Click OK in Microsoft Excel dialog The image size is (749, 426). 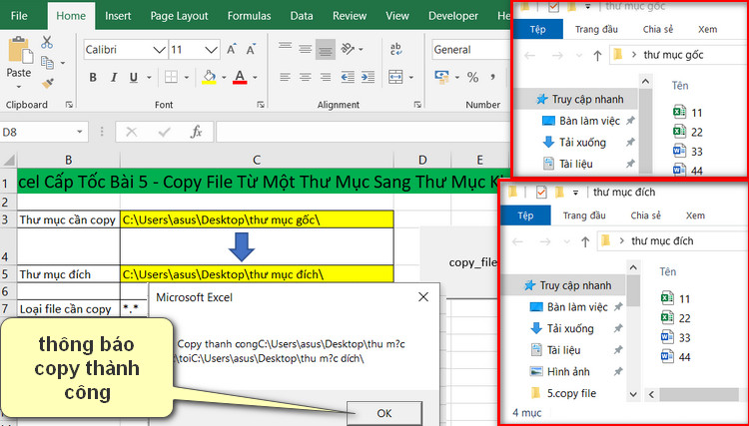385,410
